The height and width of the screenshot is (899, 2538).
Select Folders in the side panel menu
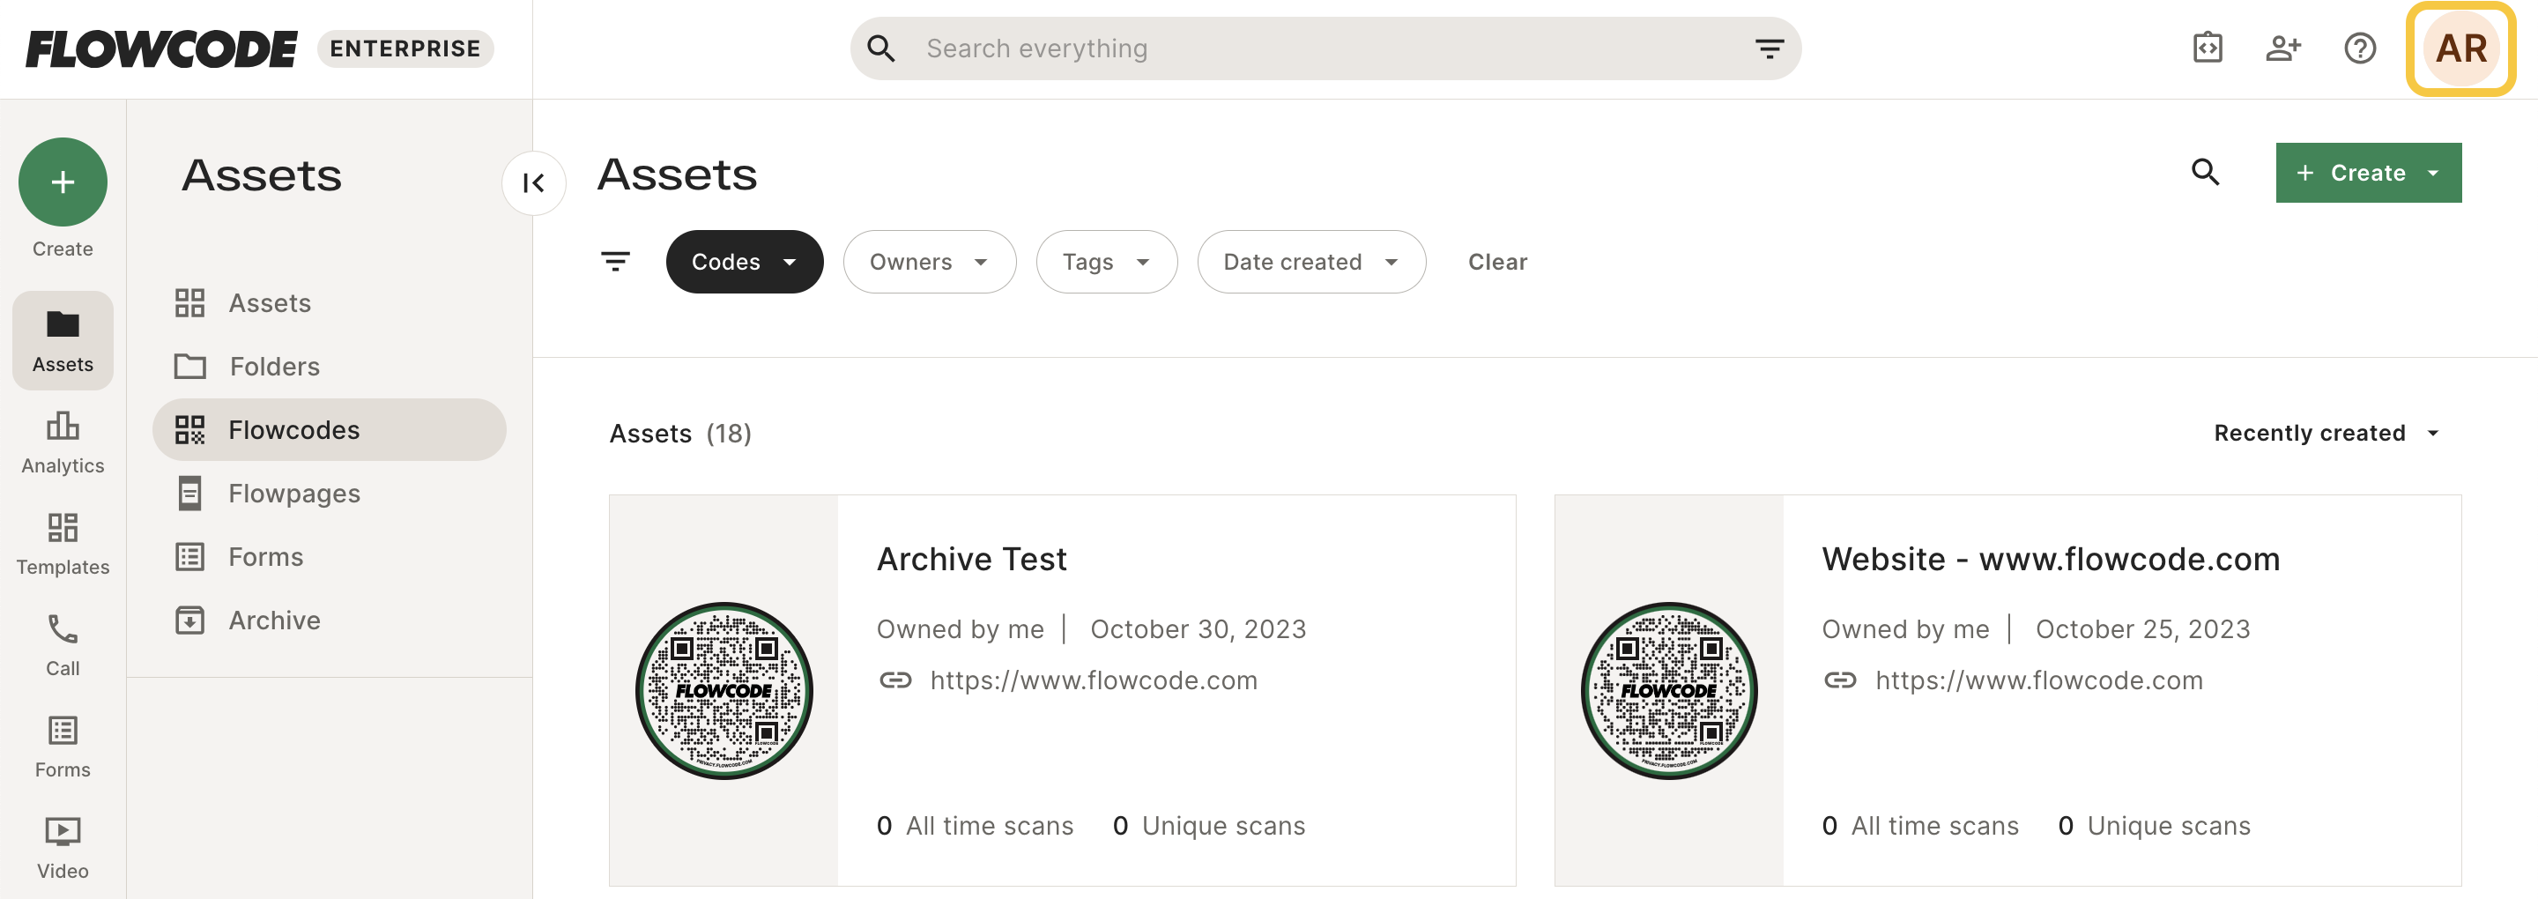pyautogui.click(x=329, y=366)
